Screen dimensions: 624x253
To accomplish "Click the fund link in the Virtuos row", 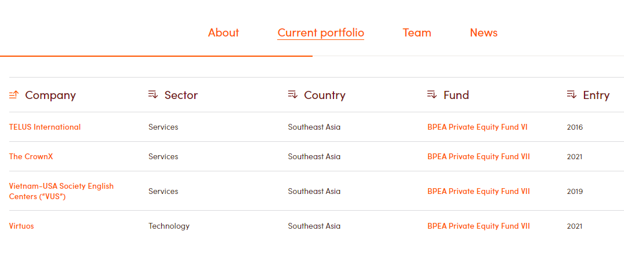I will [x=478, y=226].
